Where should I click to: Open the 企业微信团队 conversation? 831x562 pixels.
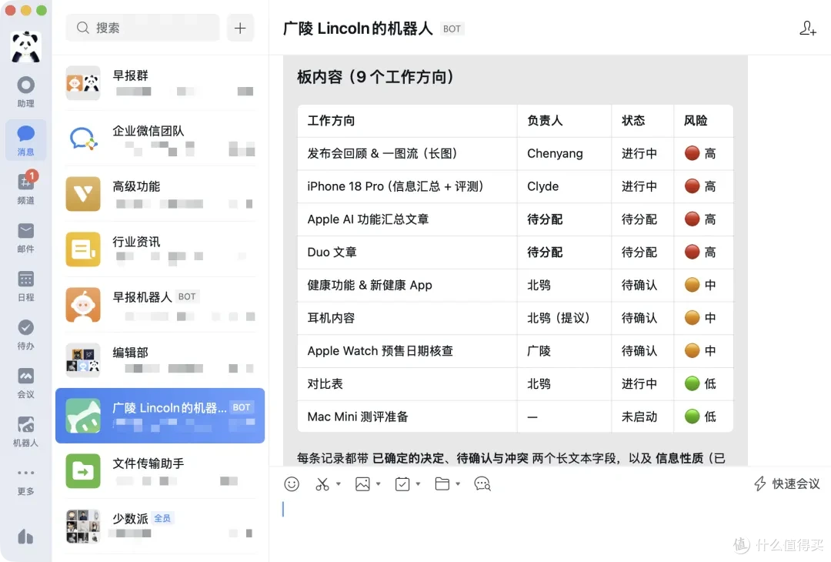(x=160, y=139)
